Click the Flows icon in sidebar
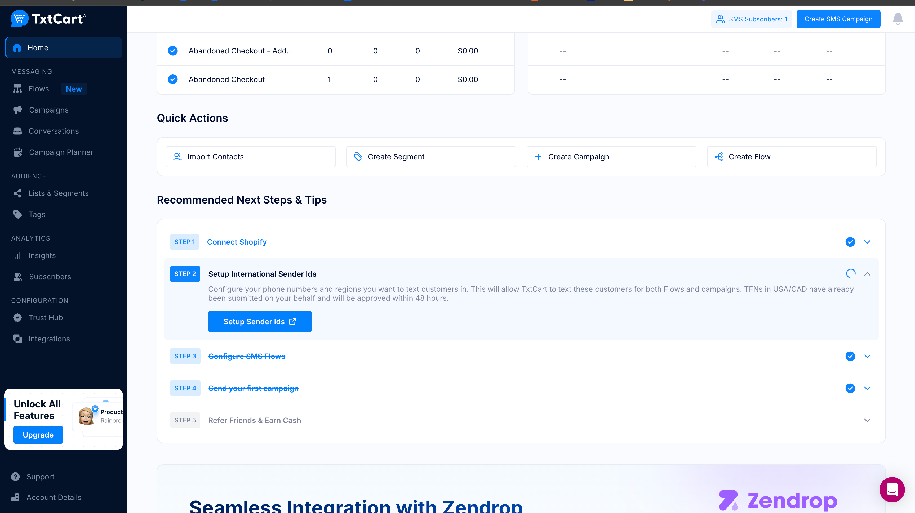 click(17, 89)
